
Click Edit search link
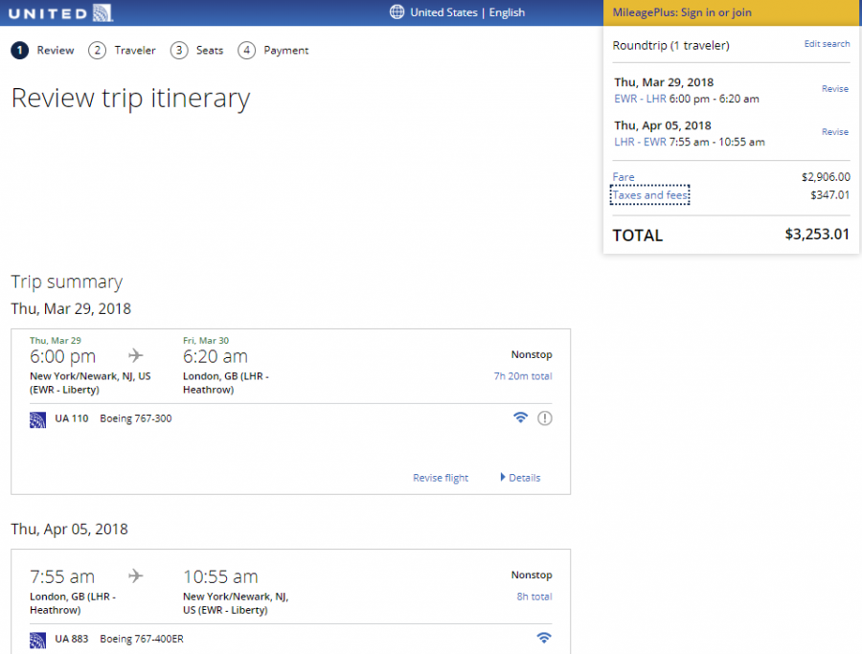pos(827,44)
